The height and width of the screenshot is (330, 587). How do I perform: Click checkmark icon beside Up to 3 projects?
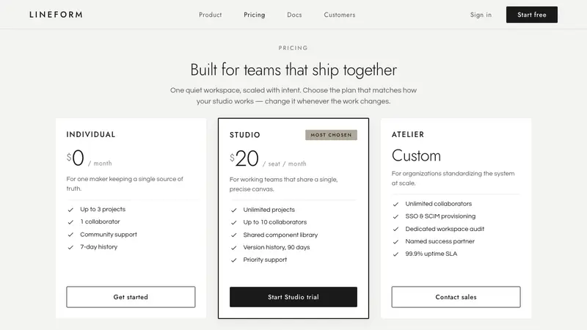coord(70,210)
